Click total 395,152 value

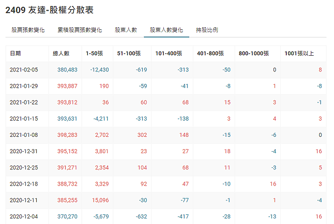pos(67,151)
